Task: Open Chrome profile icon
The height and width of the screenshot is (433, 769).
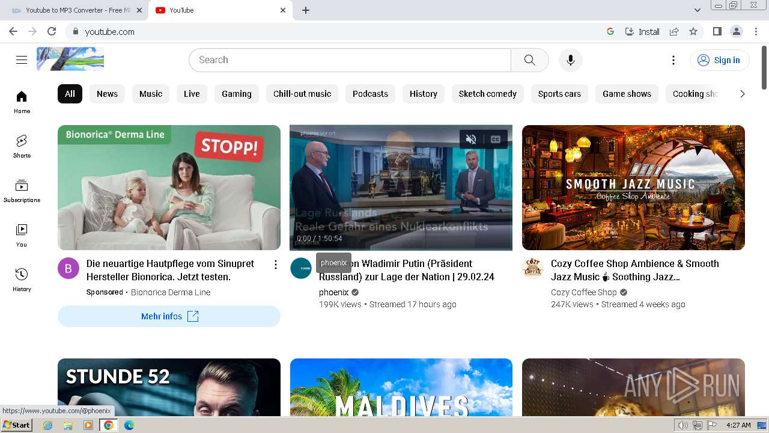Action: 736,31
